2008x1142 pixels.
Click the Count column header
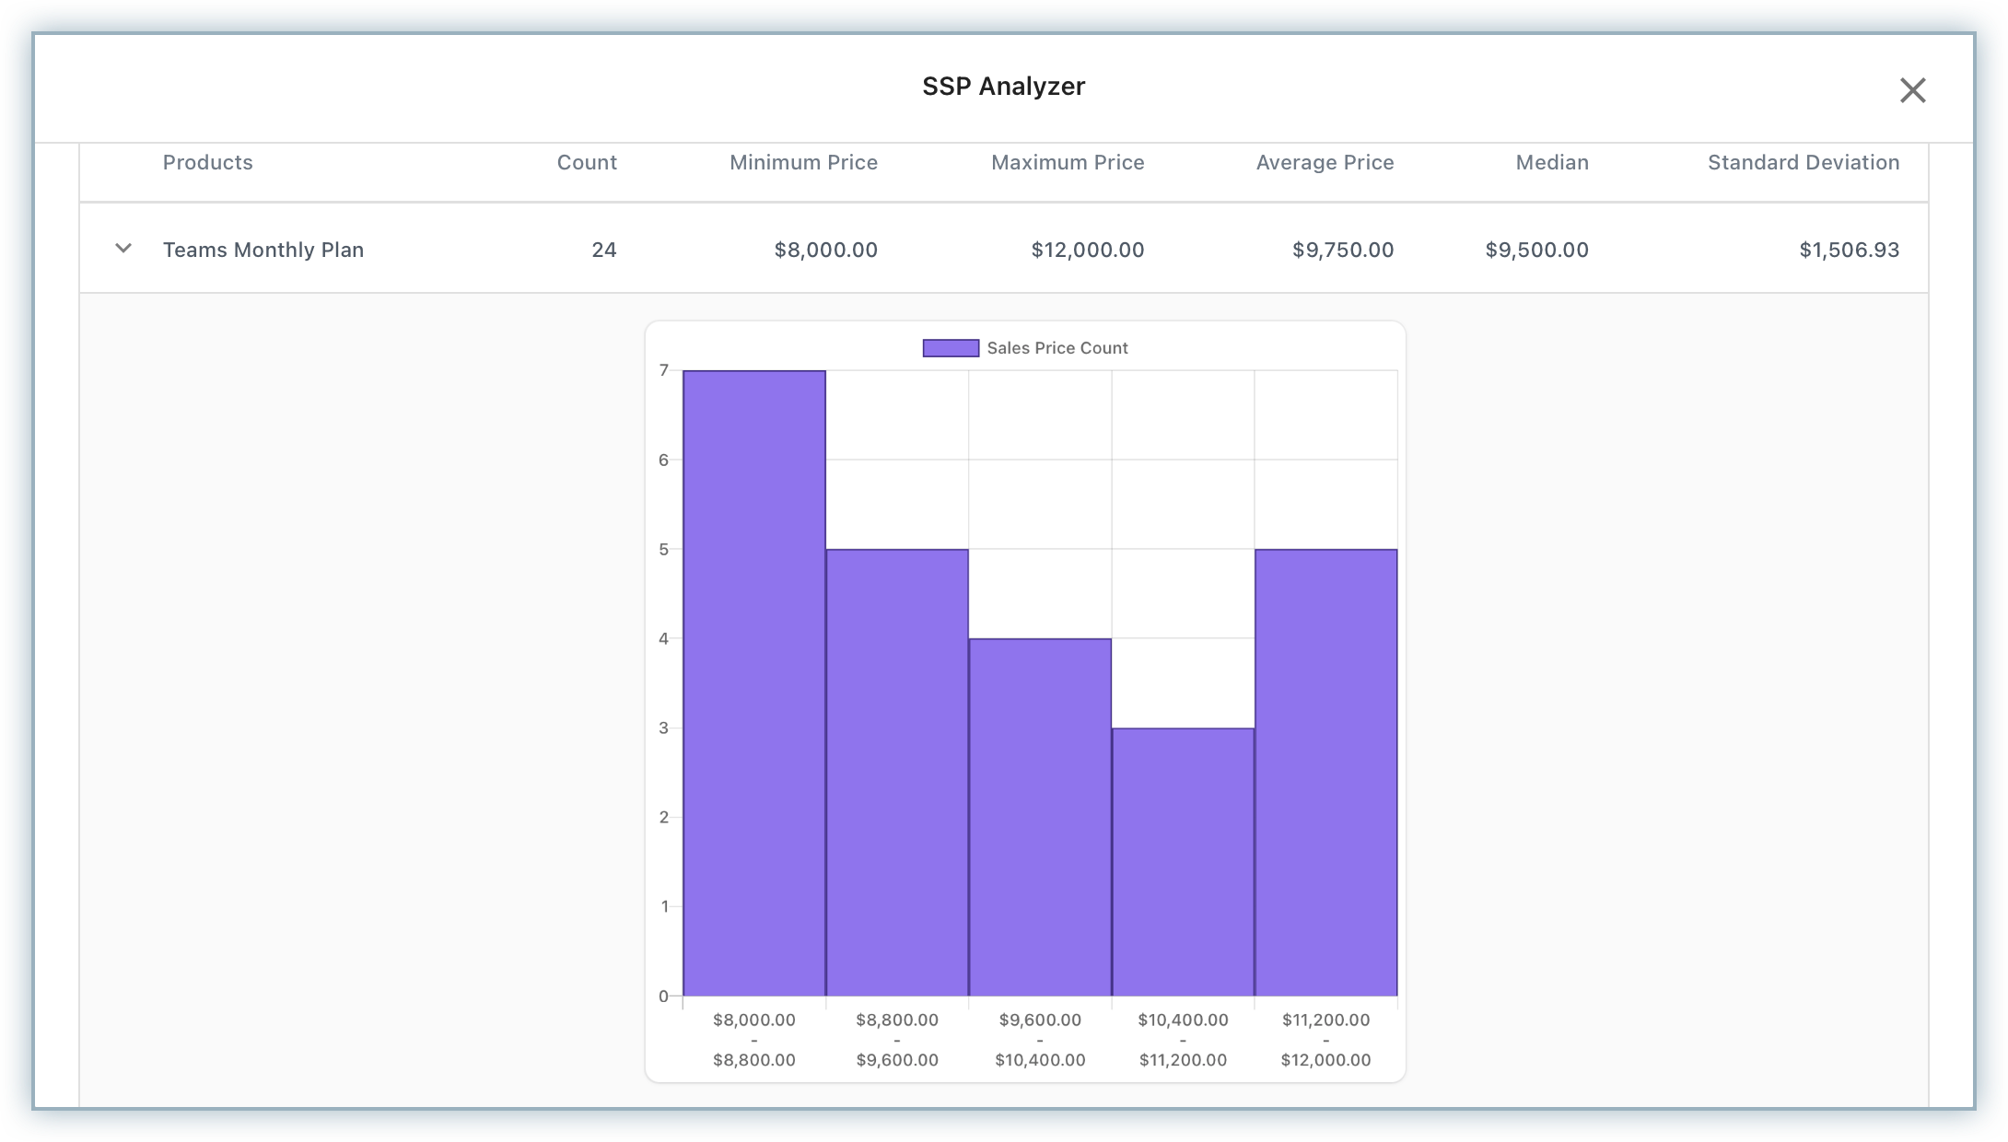[x=587, y=163]
